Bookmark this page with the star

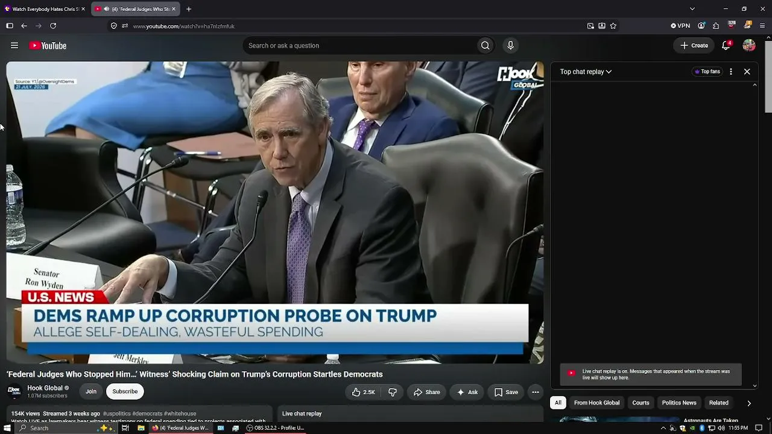pyautogui.click(x=613, y=26)
